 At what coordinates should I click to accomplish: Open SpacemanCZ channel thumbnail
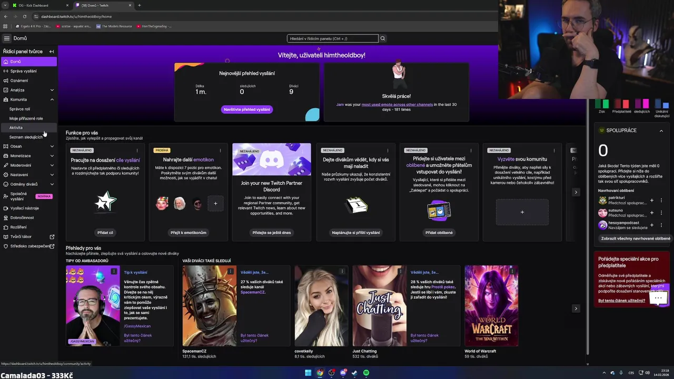[210, 306]
